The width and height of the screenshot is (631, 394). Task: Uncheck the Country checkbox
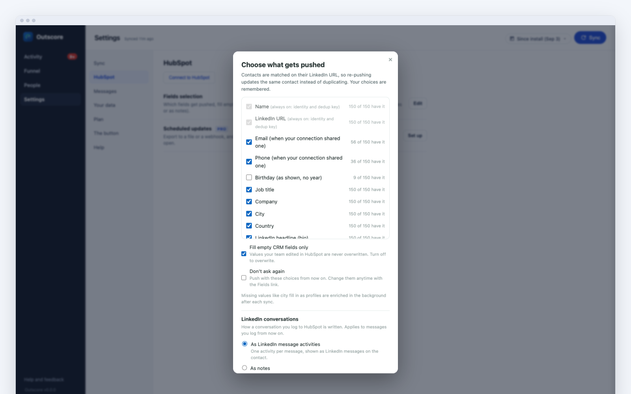(x=249, y=226)
